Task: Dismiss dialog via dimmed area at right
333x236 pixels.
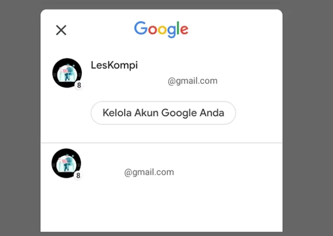Action: click(x=308, y=118)
